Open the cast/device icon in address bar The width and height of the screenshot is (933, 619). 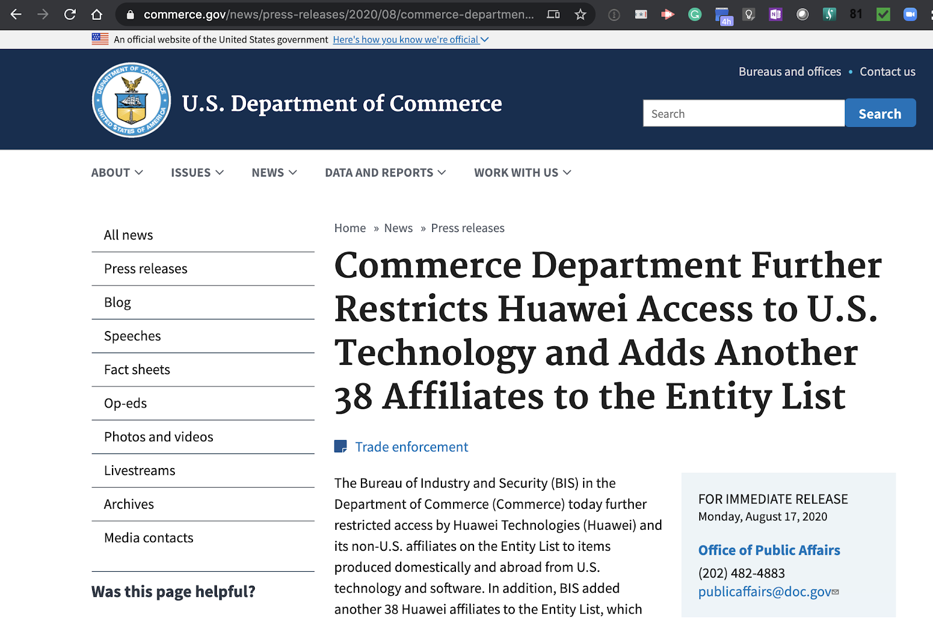553,15
